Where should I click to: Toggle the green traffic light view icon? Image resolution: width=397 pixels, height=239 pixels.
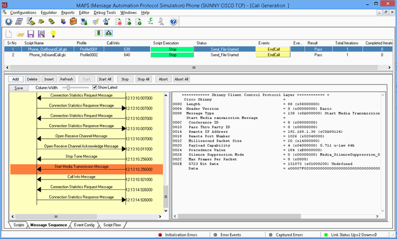tap(98, 33)
